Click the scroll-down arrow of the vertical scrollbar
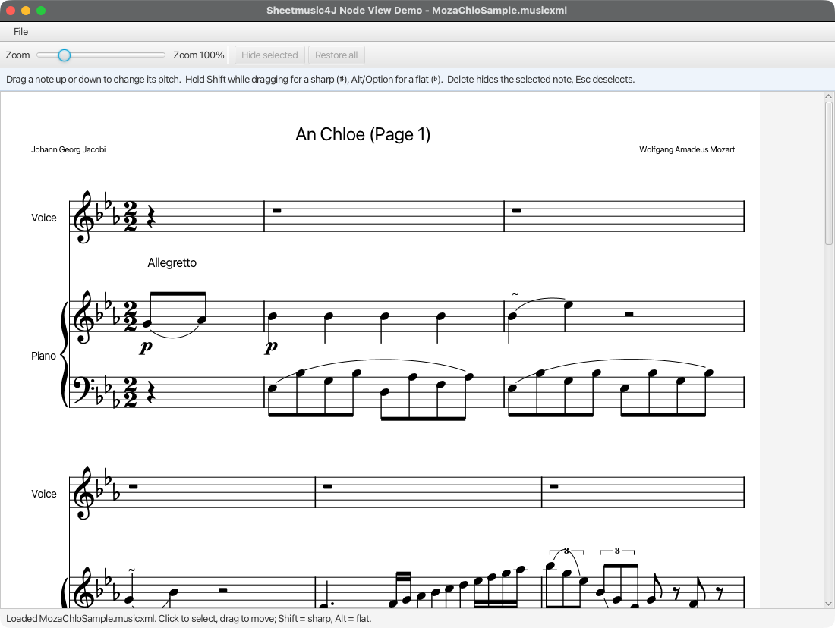This screenshot has width=835, height=628. (x=828, y=604)
